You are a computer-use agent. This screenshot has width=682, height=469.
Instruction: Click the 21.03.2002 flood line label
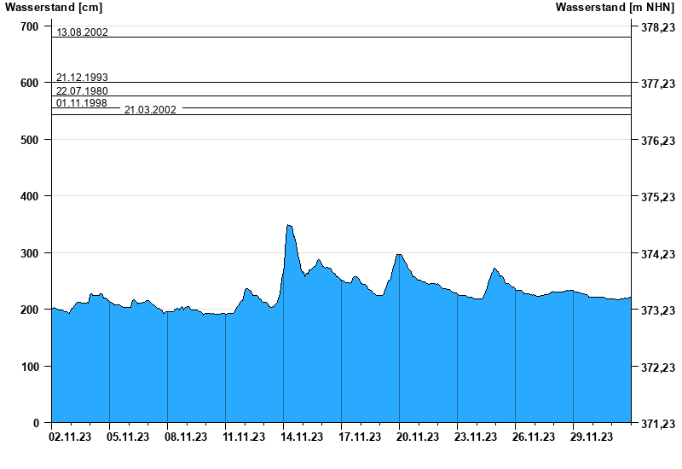pos(150,110)
